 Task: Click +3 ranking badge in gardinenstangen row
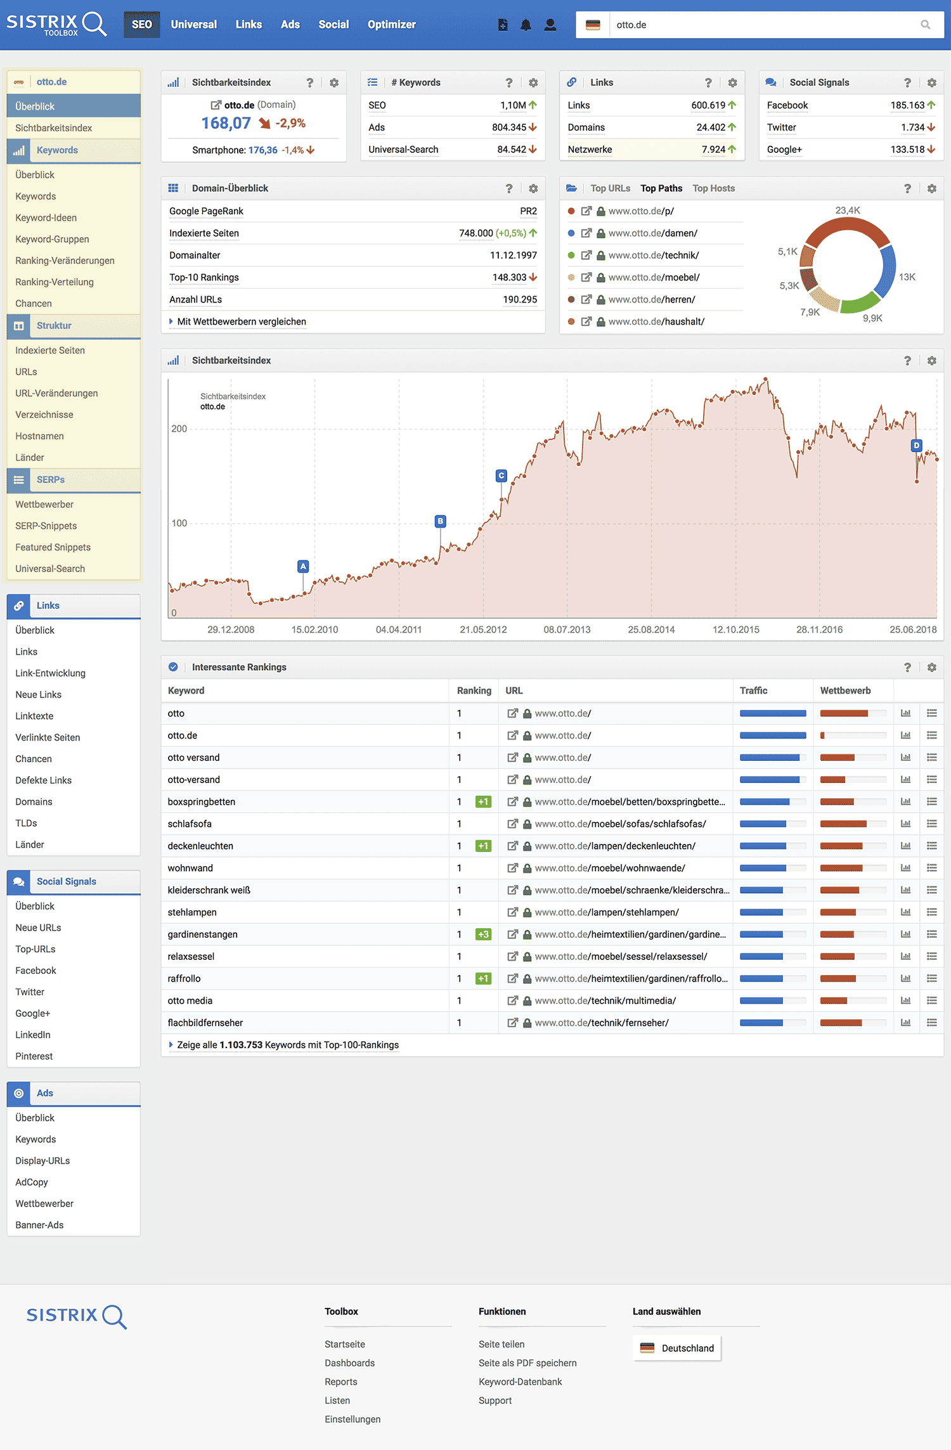click(x=483, y=935)
